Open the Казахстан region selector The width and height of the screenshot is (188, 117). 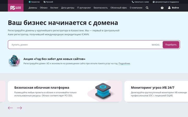coord(34,2)
